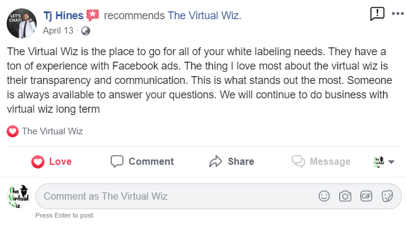Open the heart reaction beside The Virtual Wiz
The height and width of the screenshot is (226, 406).
click(x=13, y=131)
